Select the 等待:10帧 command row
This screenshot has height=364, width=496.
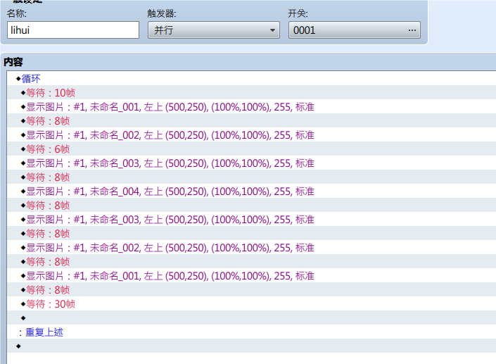click(x=251, y=93)
